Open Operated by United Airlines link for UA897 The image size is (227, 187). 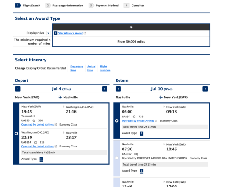coord(138,120)
